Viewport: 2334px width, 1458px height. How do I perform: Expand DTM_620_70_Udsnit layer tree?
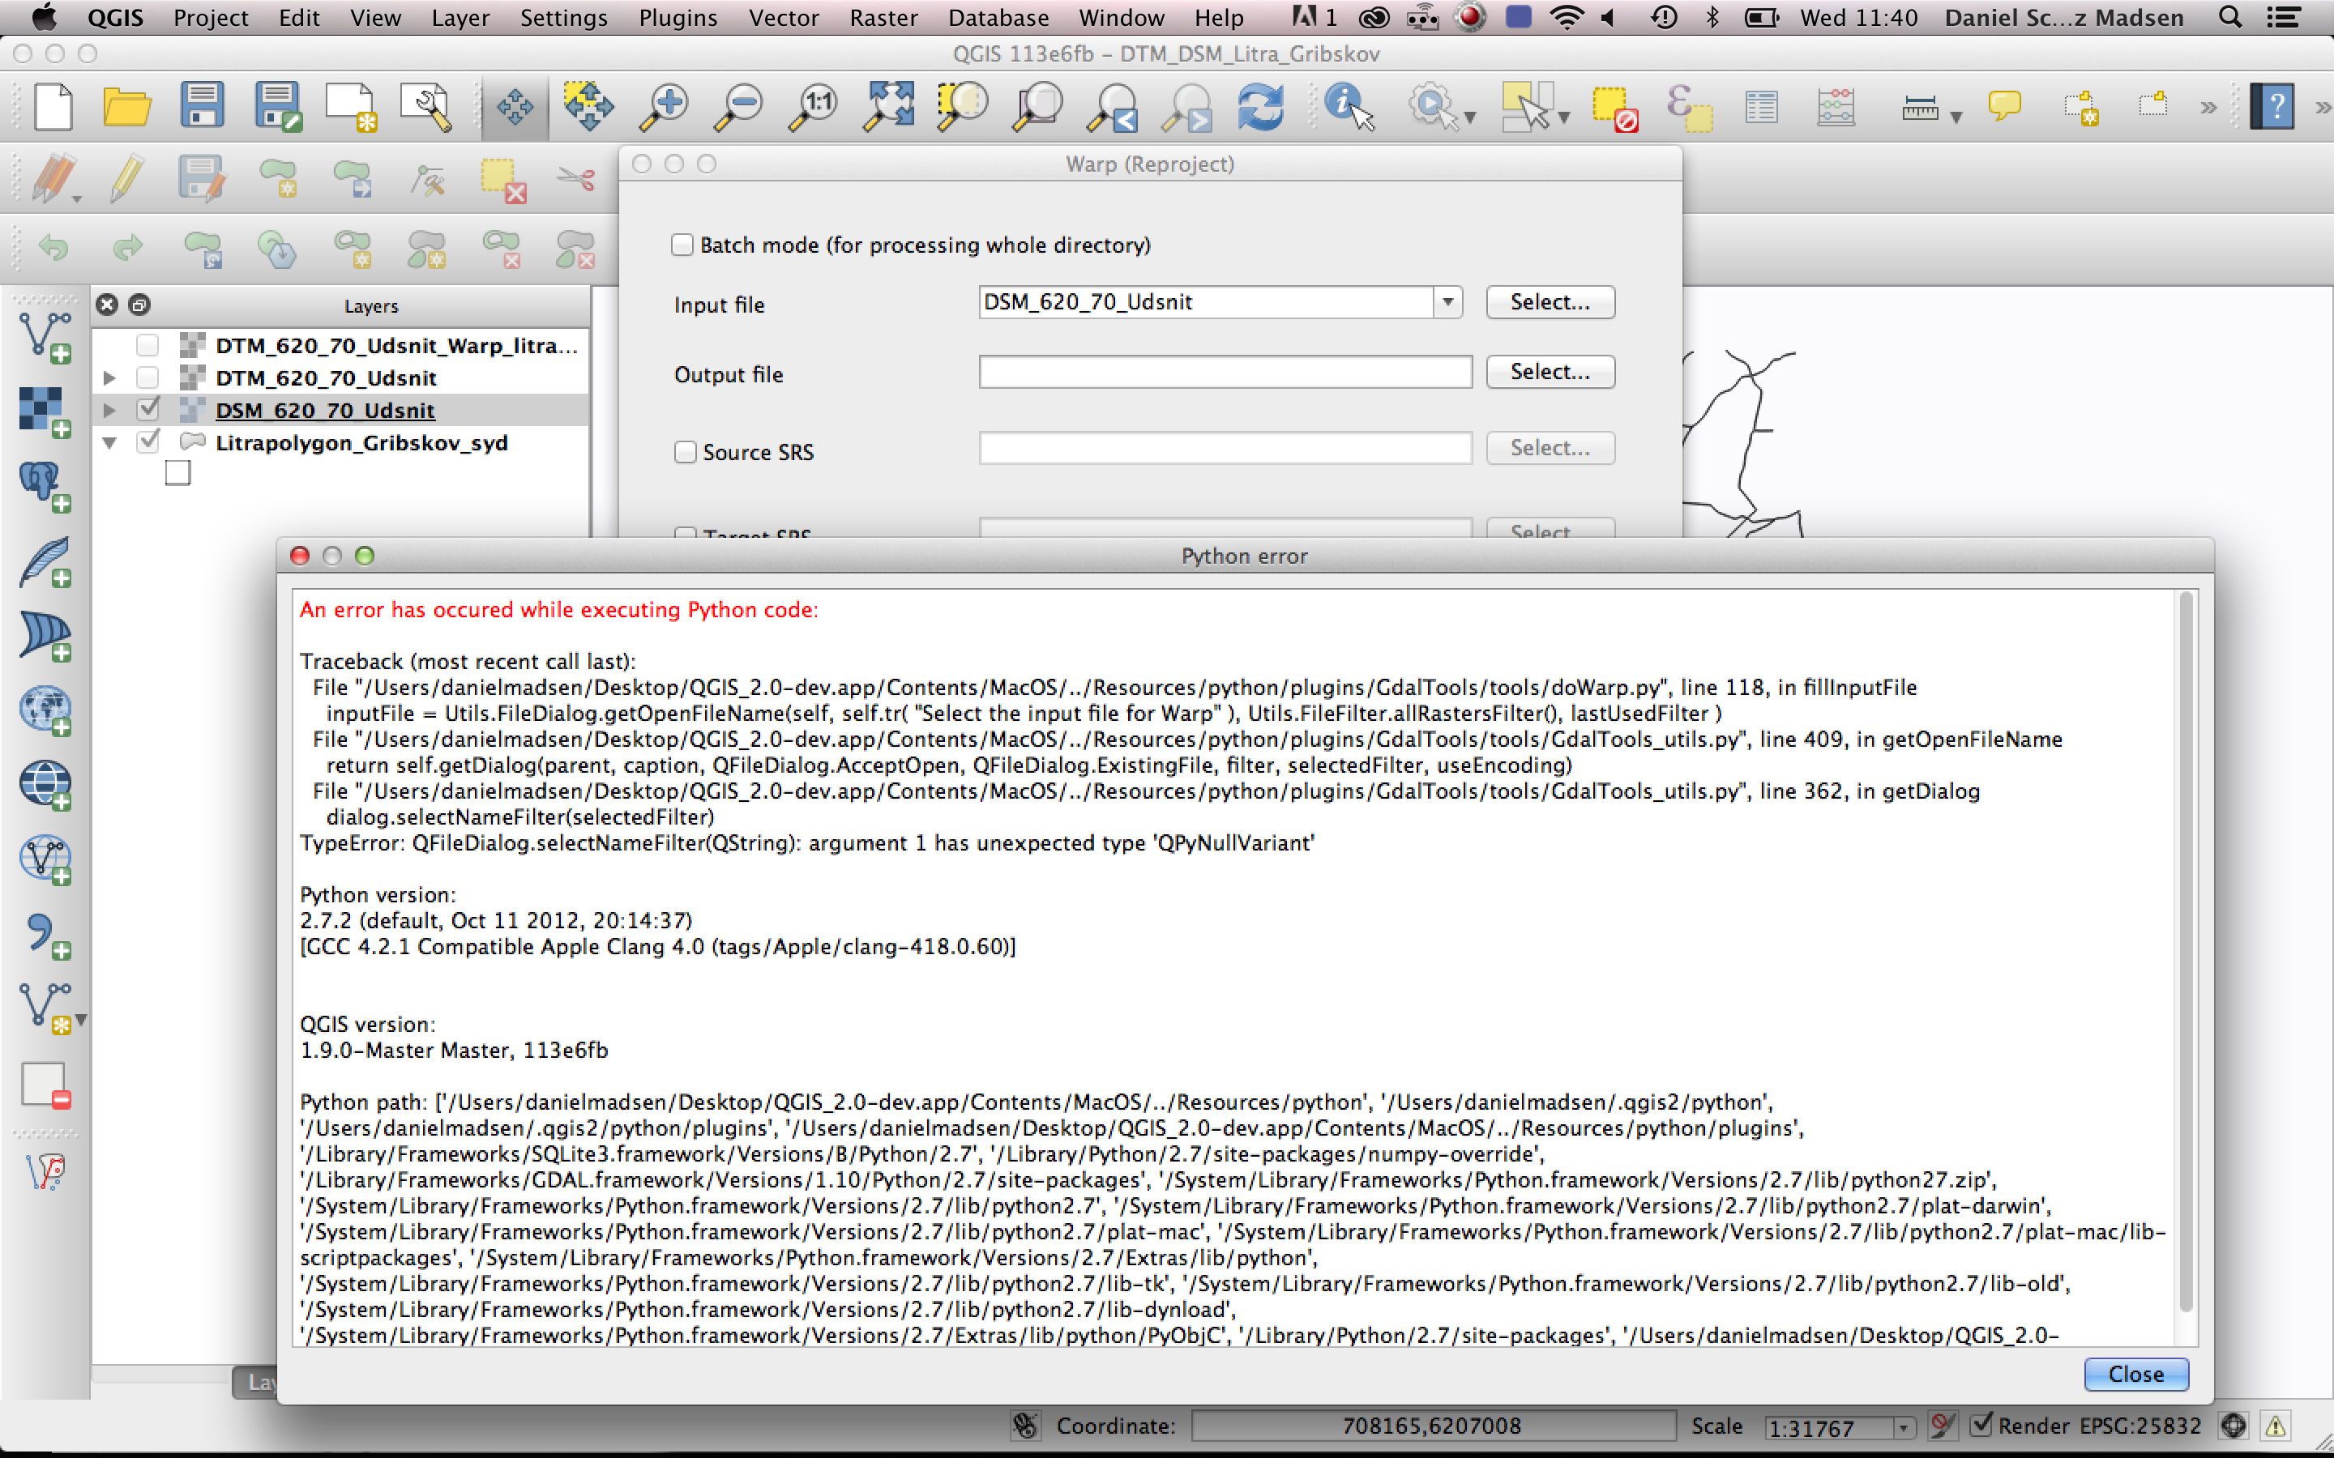[109, 378]
